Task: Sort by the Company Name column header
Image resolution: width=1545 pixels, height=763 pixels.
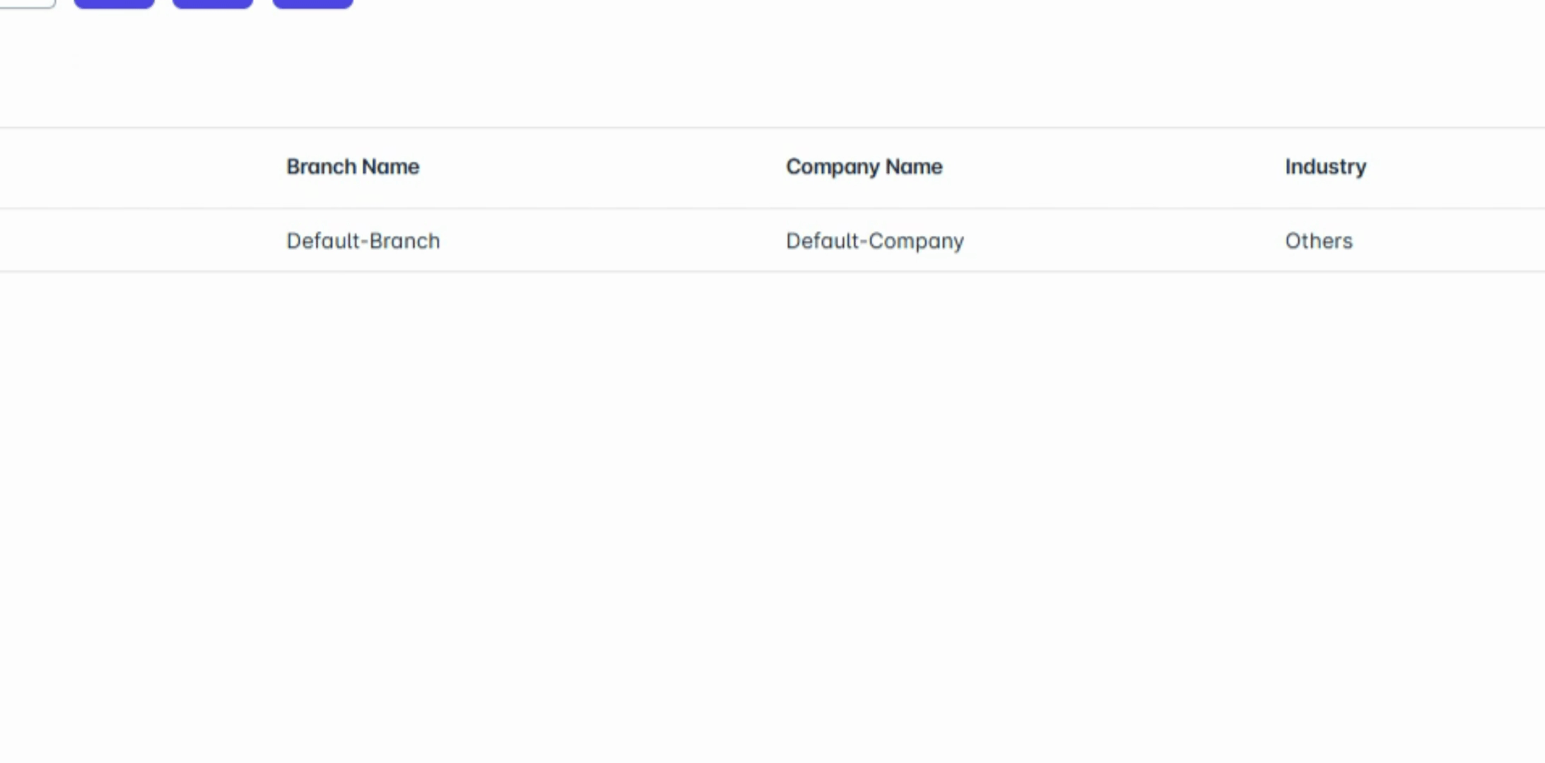Action: click(864, 167)
